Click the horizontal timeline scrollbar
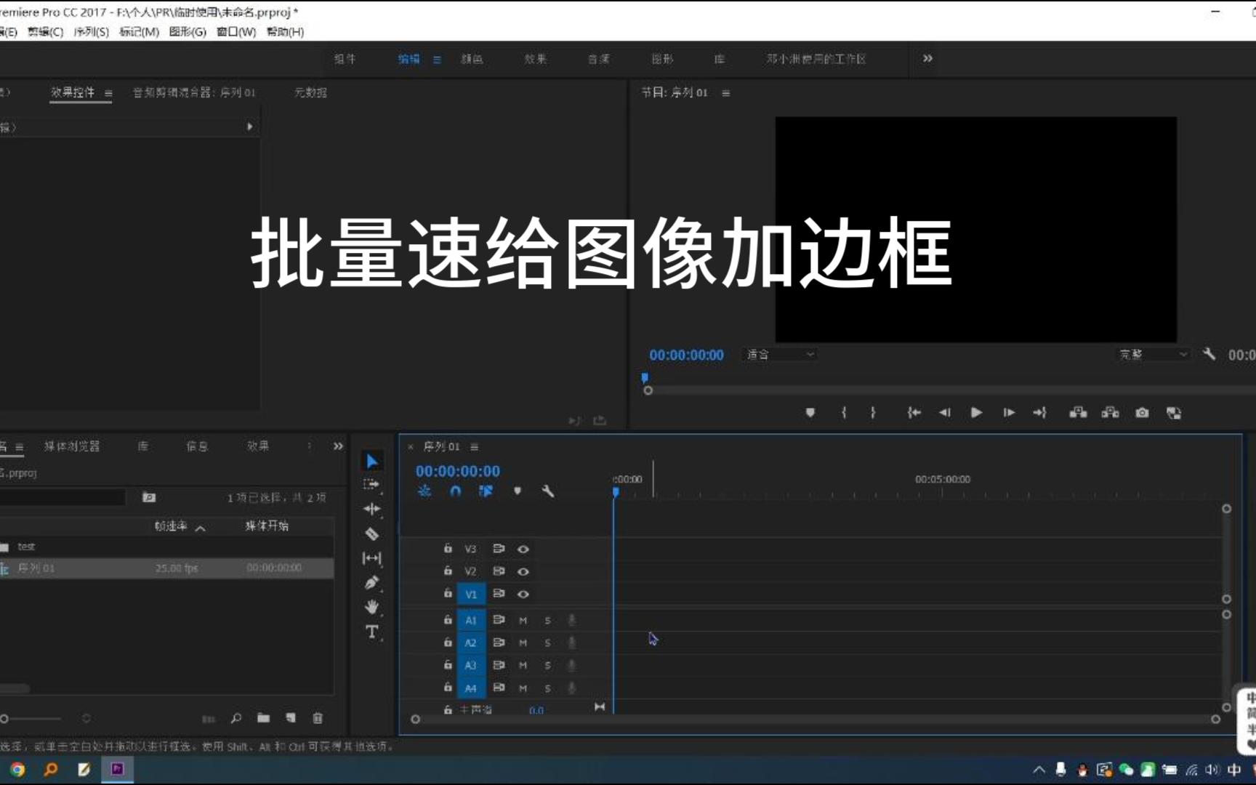 coord(800,720)
